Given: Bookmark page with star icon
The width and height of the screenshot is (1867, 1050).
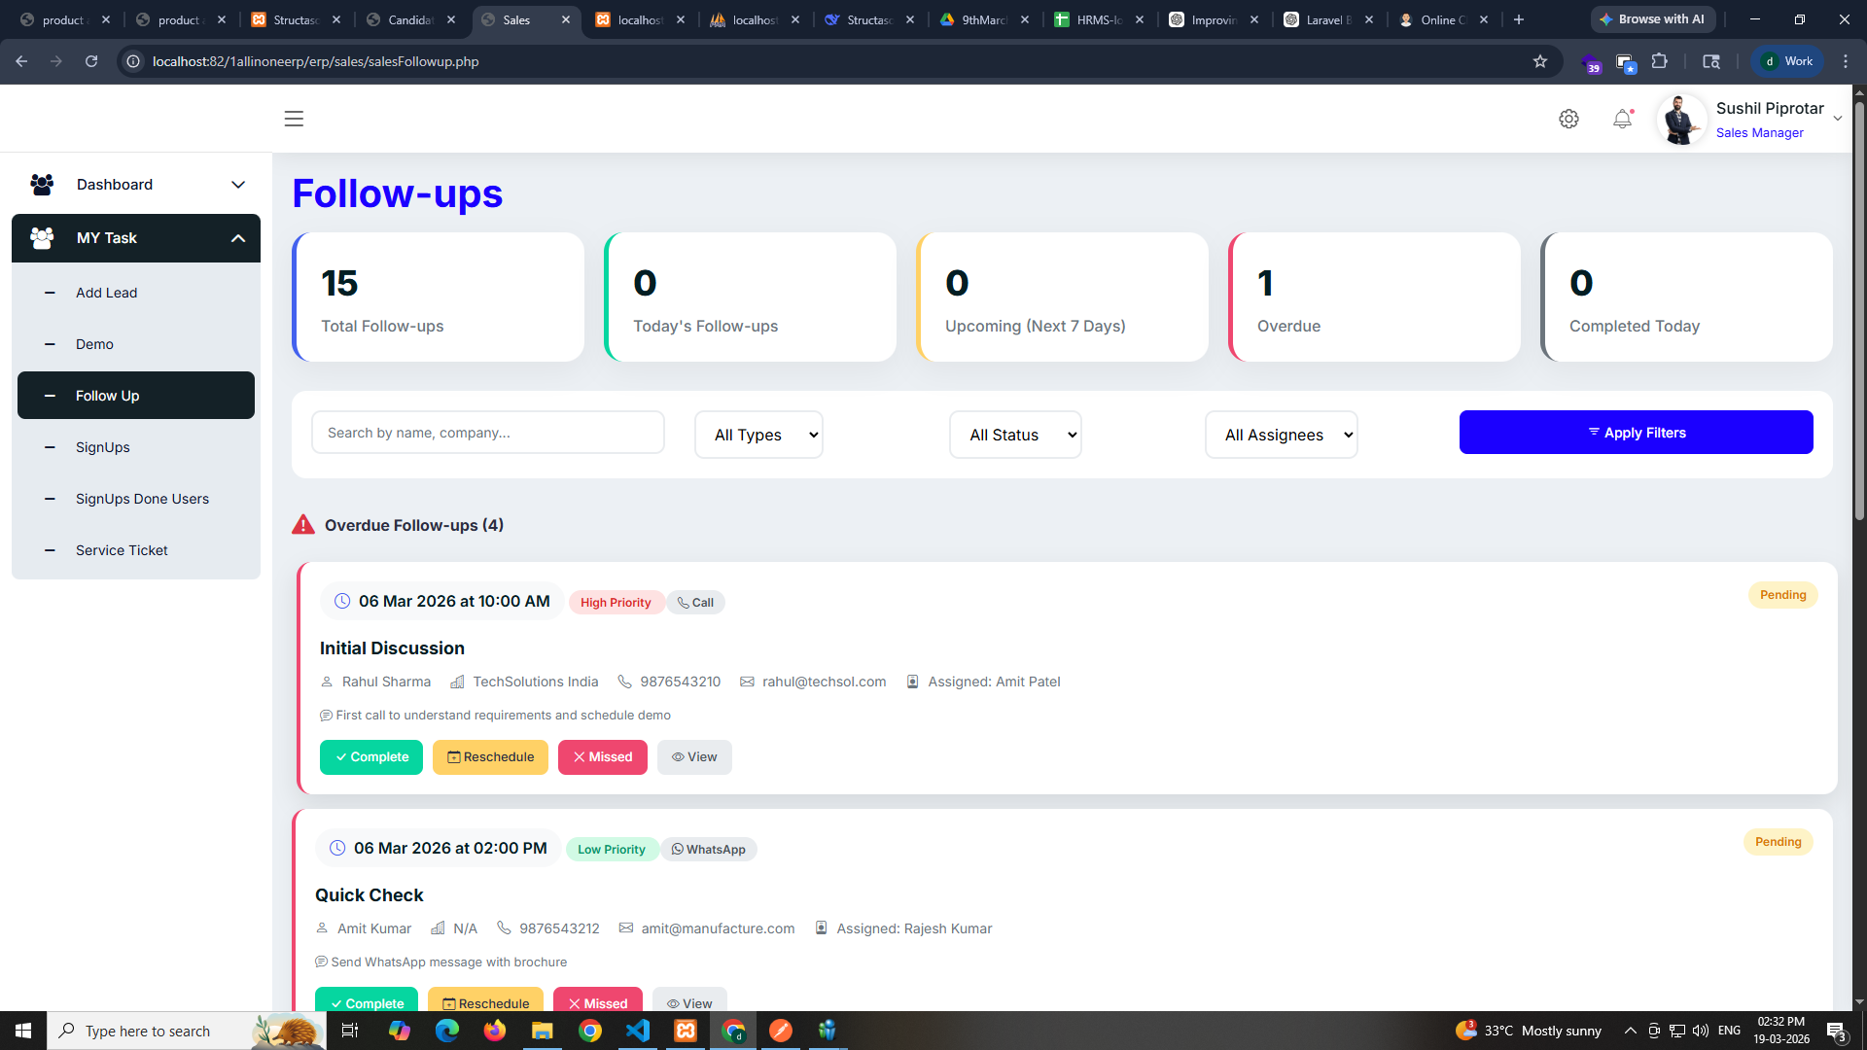Looking at the screenshot, I should click(x=1540, y=61).
